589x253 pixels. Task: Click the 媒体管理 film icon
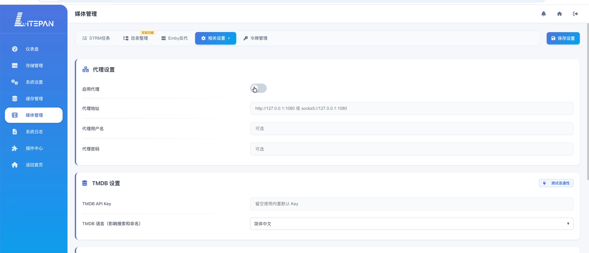pyautogui.click(x=15, y=115)
